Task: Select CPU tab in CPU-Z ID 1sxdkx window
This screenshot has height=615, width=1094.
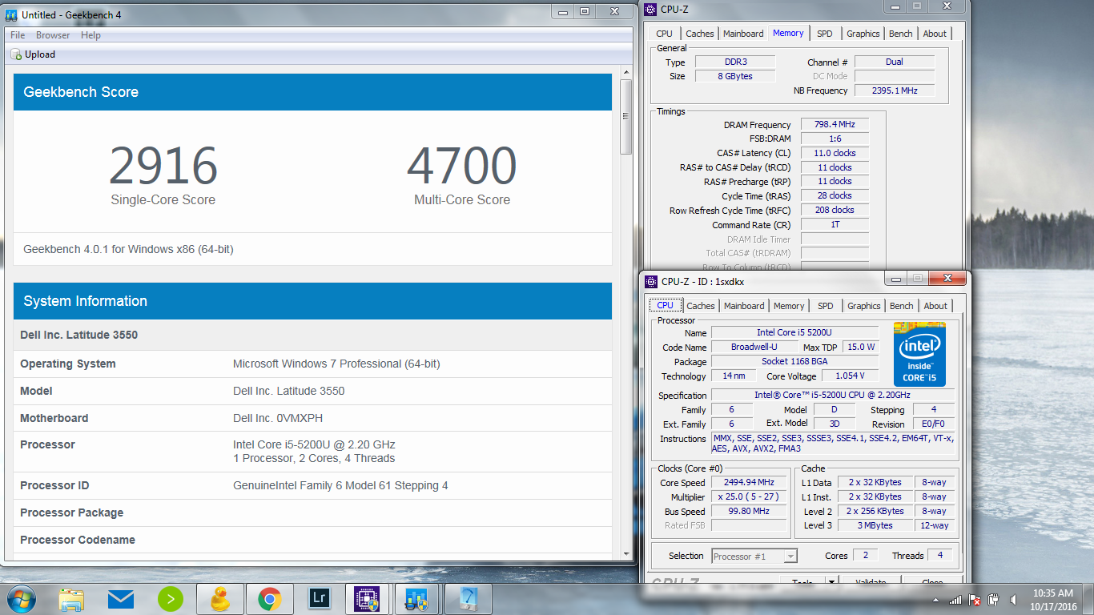Action: click(666, 305)
